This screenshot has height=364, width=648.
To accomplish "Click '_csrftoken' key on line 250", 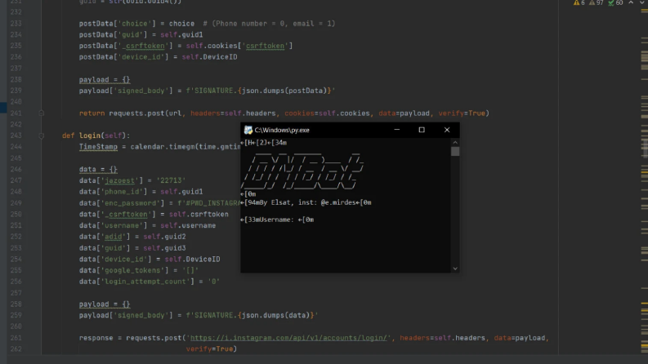I will (126, 214).
